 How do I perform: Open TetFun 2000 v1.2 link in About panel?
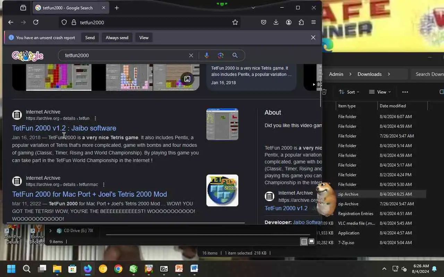coord(286,208)
